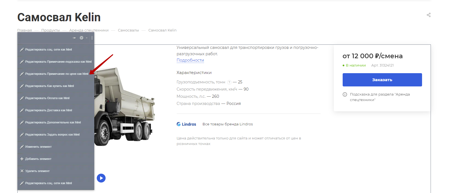Click the Самосвал Kelin breadcrumb item
This screenshot has height=193, width=451.
162,30
